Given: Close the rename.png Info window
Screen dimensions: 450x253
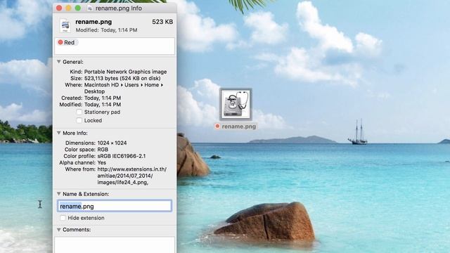Looking at the screenshot, I should (59, 8).
